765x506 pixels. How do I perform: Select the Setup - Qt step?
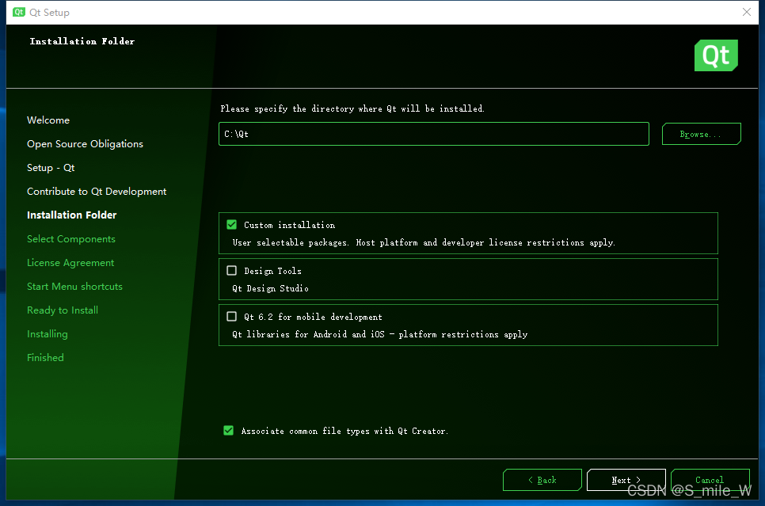(51, 167)
